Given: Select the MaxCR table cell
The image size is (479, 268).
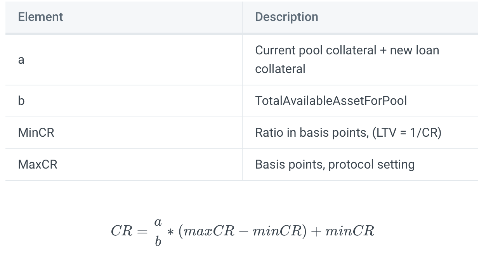Looking at the screenshot, I should pyautogui.click(x=38, y=165).
